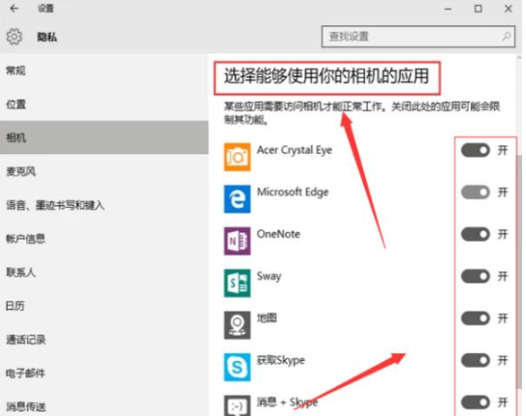Select 相机 in the sidebar
The image size is (526, 416).
coord(104,137)
